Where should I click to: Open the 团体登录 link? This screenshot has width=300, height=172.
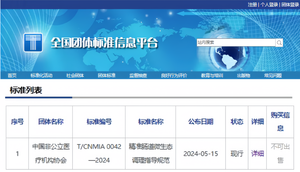click(x=290, y=5)
